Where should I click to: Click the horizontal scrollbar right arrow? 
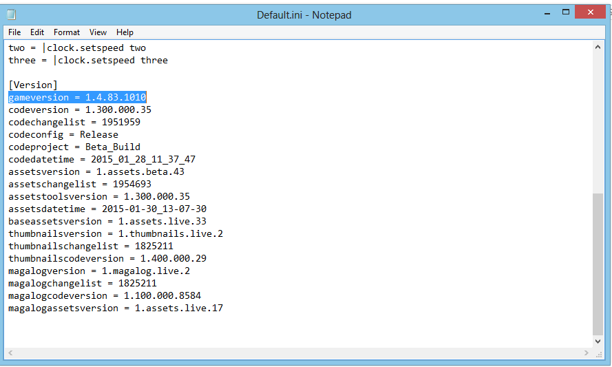coord(587,353)
